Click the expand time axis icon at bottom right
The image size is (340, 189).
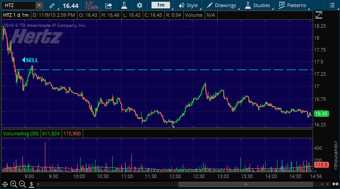pos(335,185)
